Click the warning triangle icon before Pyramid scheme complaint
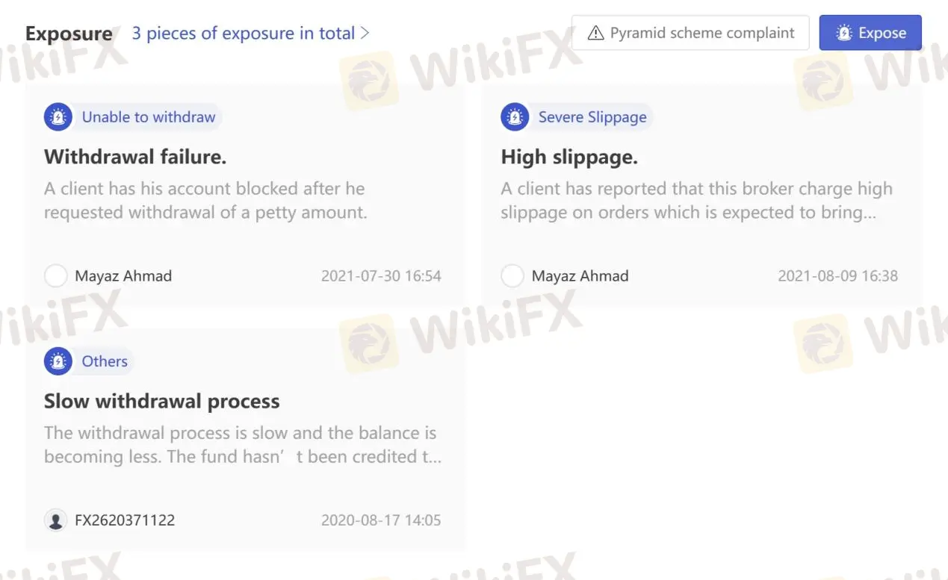Screen dimensions: 948x580 click(593, 32)
